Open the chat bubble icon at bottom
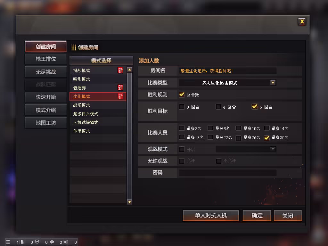328x246 pixels. click(52, 242)
